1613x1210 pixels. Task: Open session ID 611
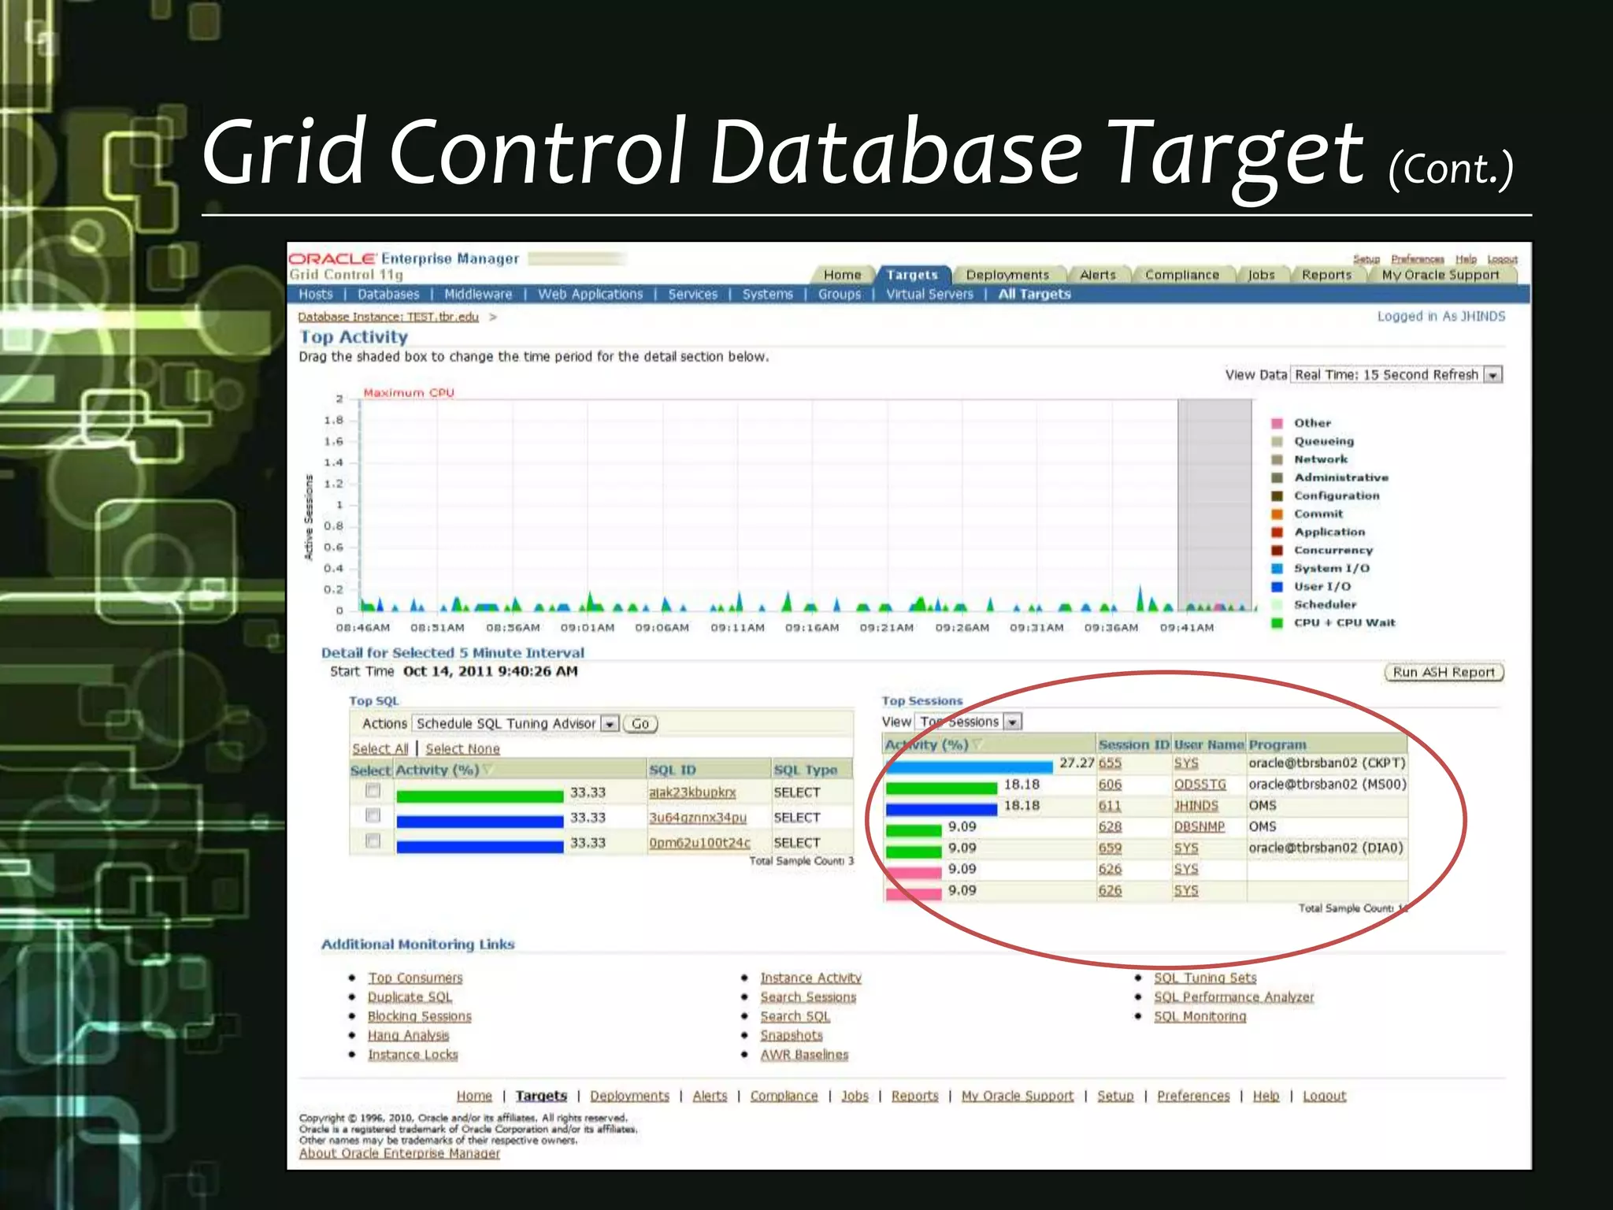coord(1110,806)
